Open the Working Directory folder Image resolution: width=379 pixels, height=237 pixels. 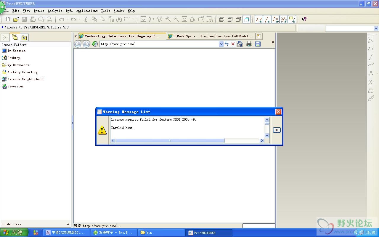coord(20,72)
